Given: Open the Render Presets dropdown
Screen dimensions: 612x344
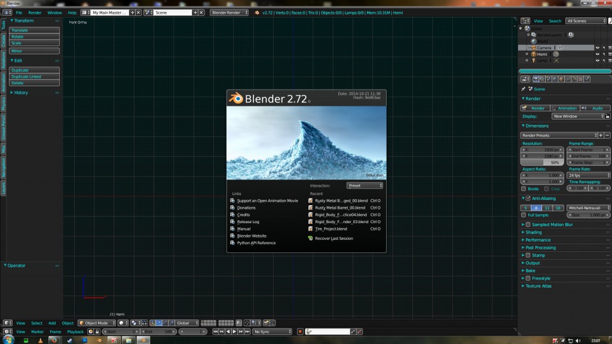Looking at the screenshot, I should pos(559,135).
